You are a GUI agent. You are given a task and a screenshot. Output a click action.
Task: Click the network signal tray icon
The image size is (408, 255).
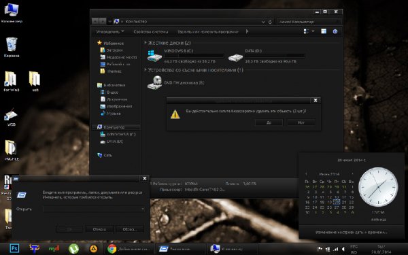pyautogui.click(x=336, y=249)
